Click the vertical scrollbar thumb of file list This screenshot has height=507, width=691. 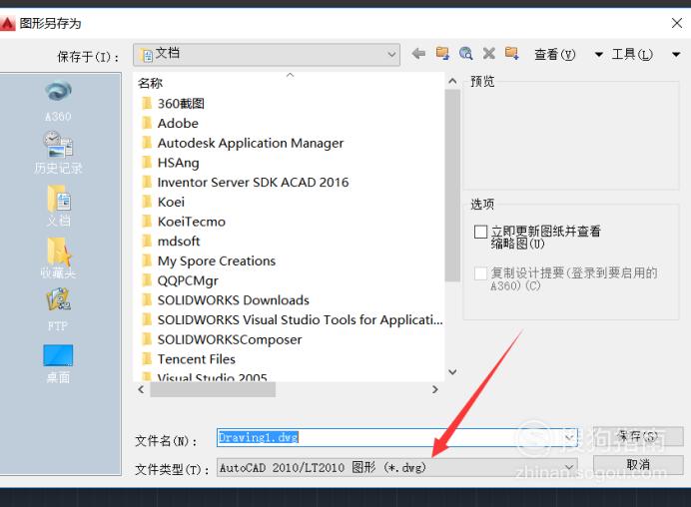point(452,186)
